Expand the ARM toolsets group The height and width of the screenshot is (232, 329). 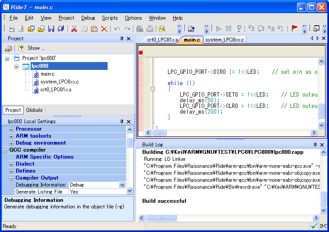tap(11, 136)
